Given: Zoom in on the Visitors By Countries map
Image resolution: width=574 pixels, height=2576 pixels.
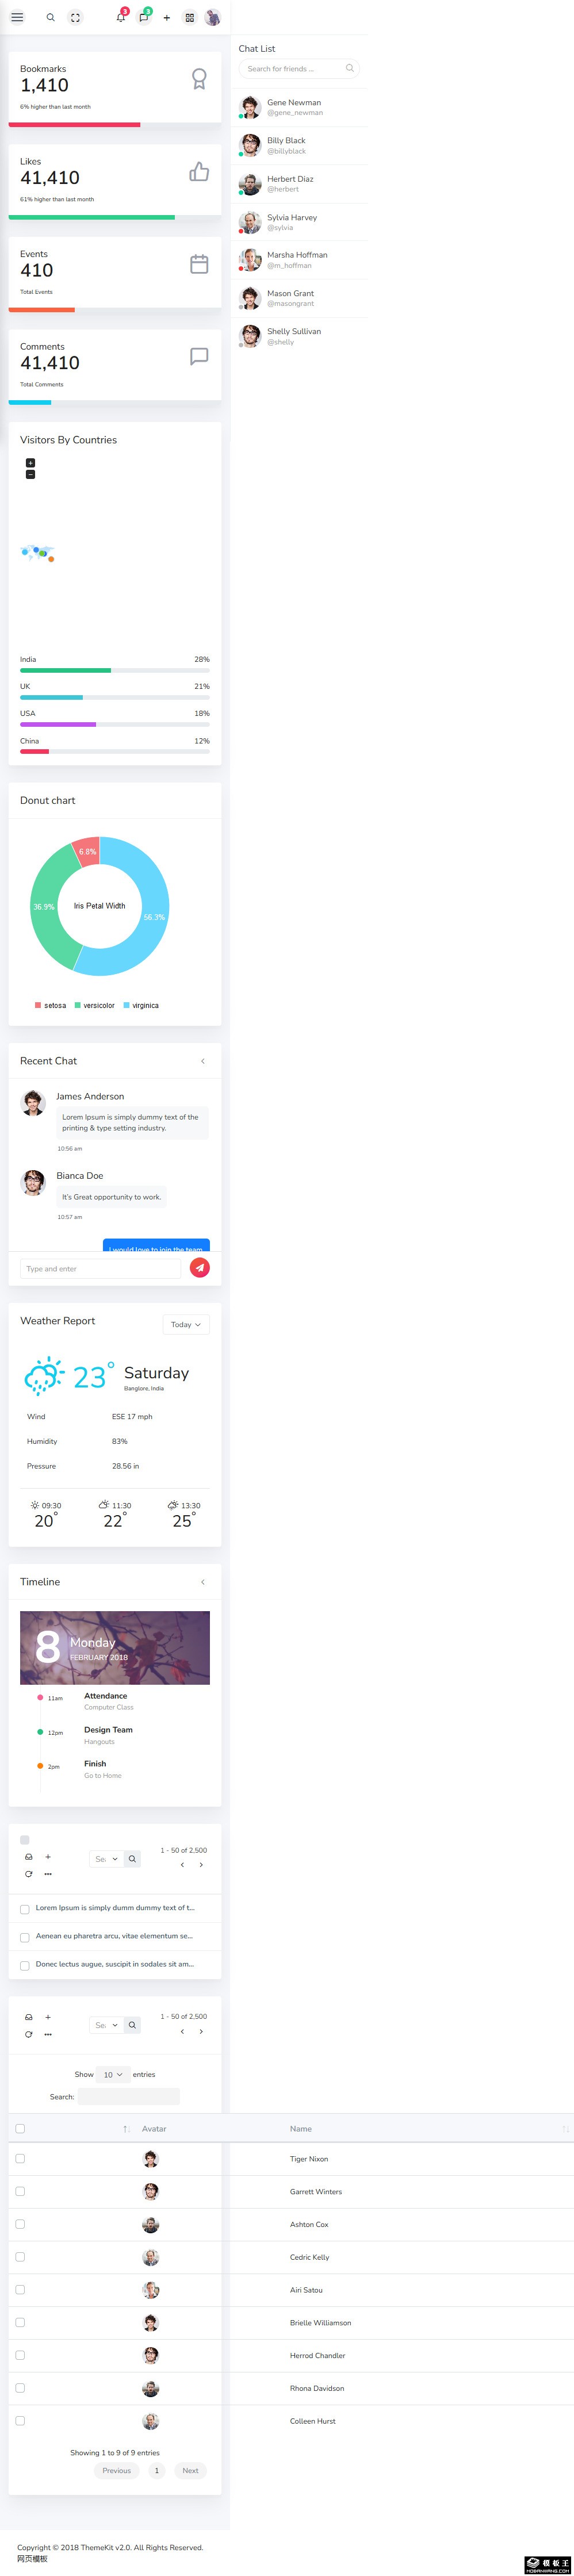Looking at the screenshot, I should click(x=30, y=462).
